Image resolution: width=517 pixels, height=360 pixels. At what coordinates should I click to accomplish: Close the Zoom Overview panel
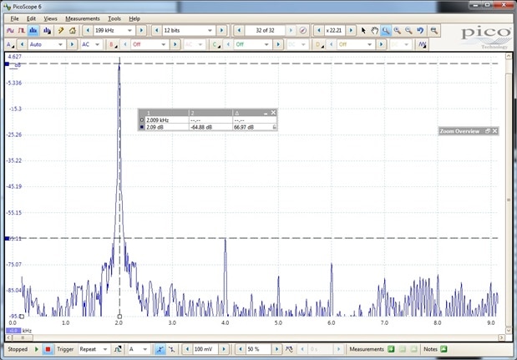[495, 131]
